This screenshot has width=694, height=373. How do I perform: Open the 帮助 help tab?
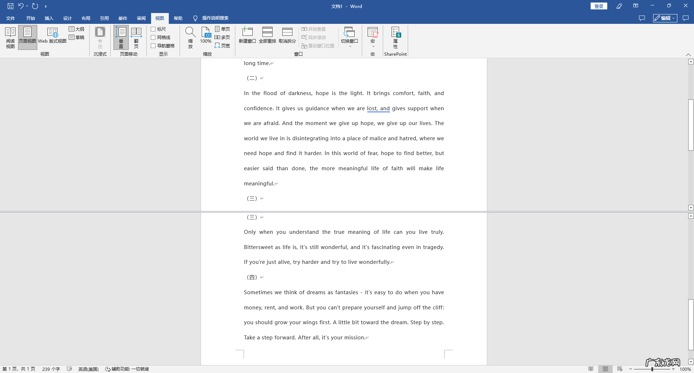tap(178, 18)
